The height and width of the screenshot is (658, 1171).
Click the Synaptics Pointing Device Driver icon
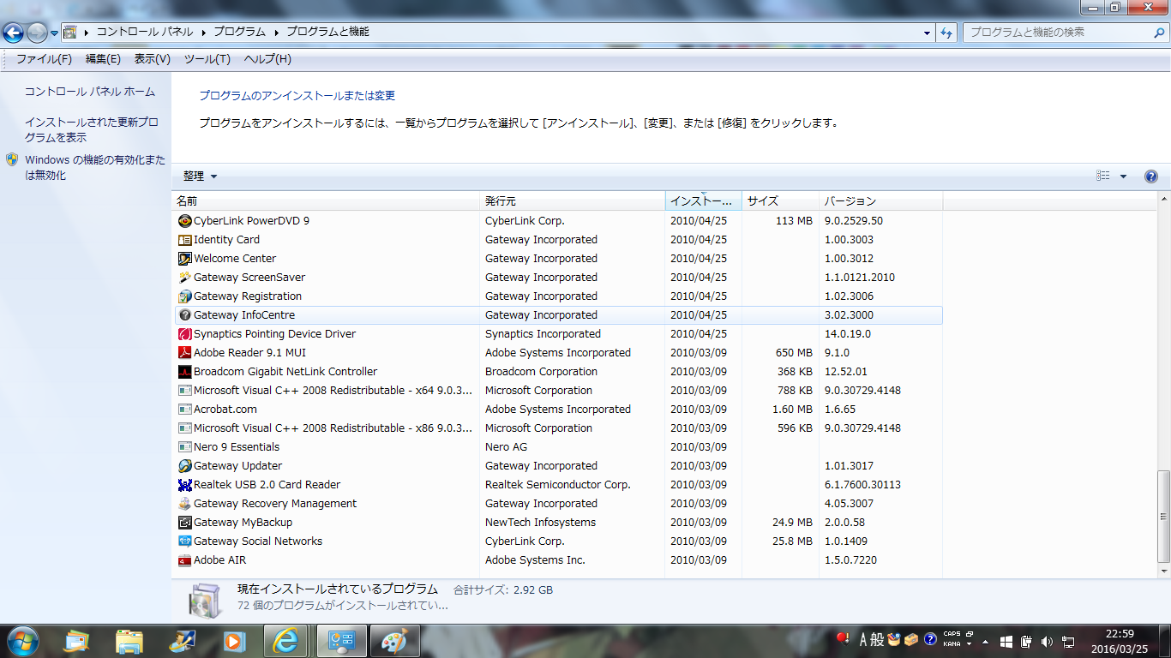point(184,334)
